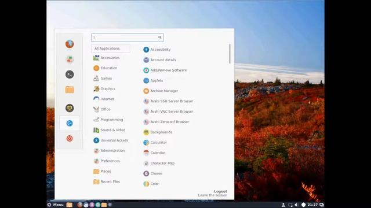Viewport: 371px width, 208px height.
Task: Open the file manager folder in favorites
Action: [x=70, y=90]
